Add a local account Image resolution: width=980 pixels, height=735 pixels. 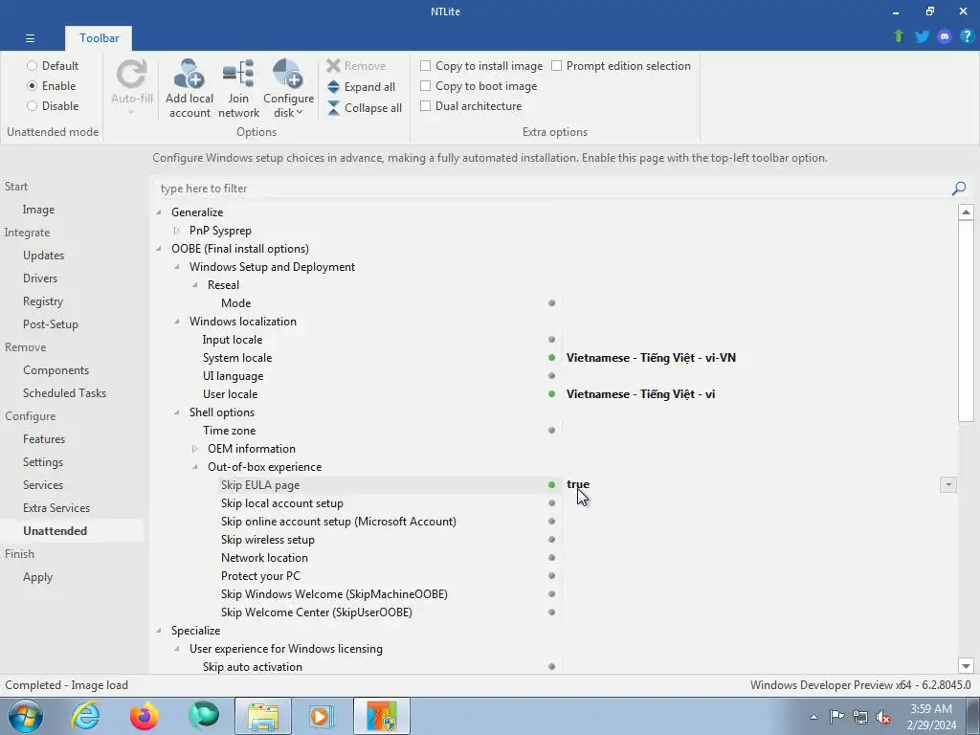189,88
